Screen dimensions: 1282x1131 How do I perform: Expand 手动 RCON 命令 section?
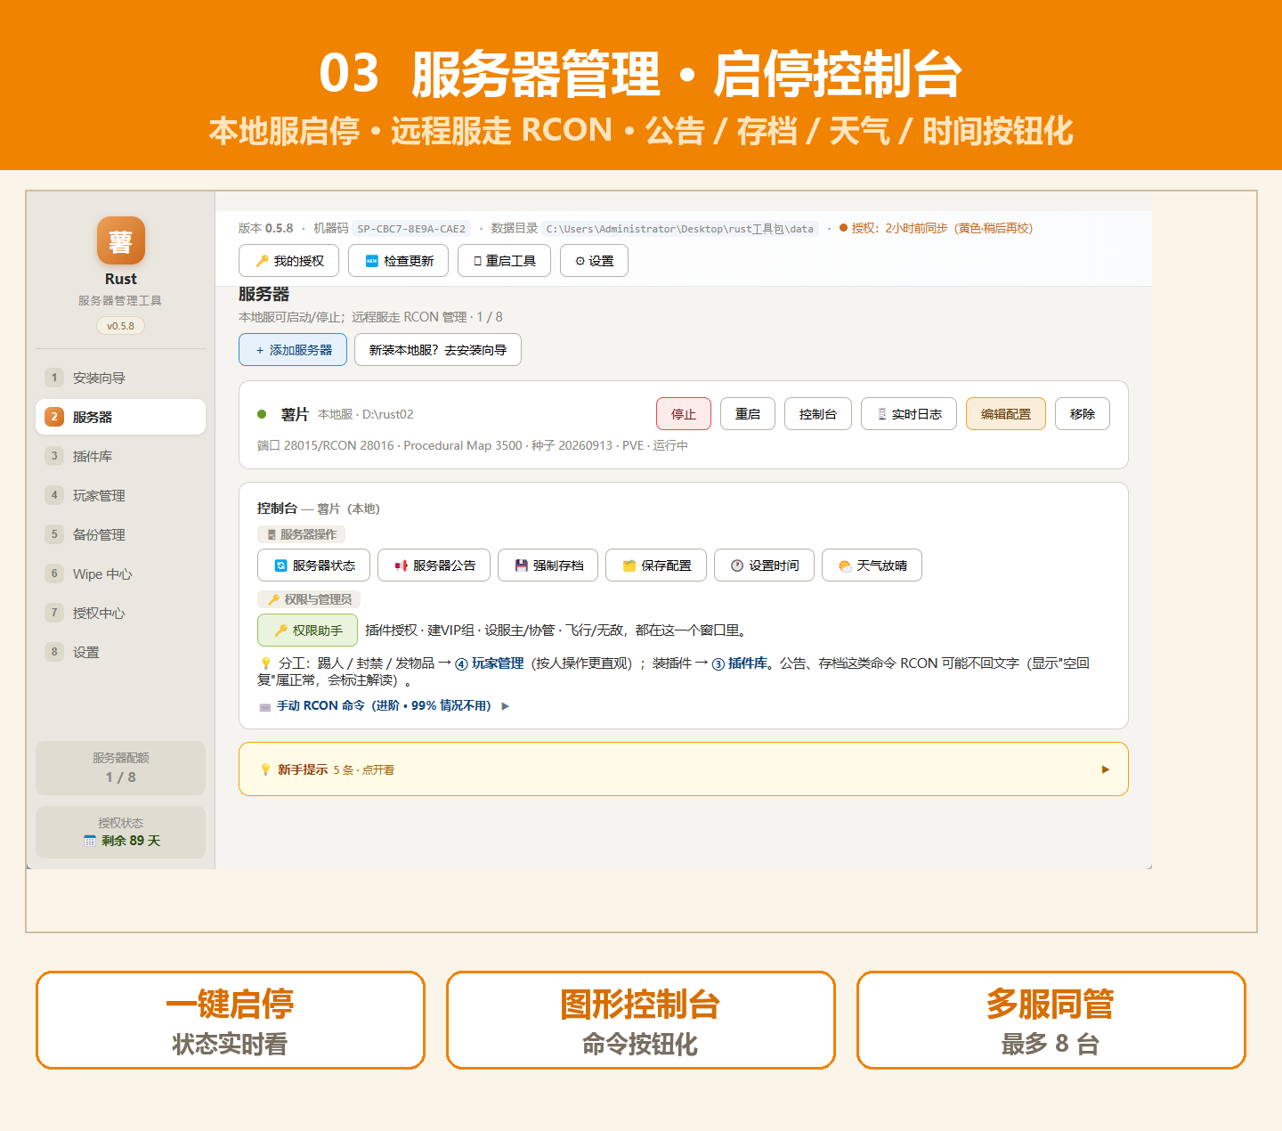point(385,706)
